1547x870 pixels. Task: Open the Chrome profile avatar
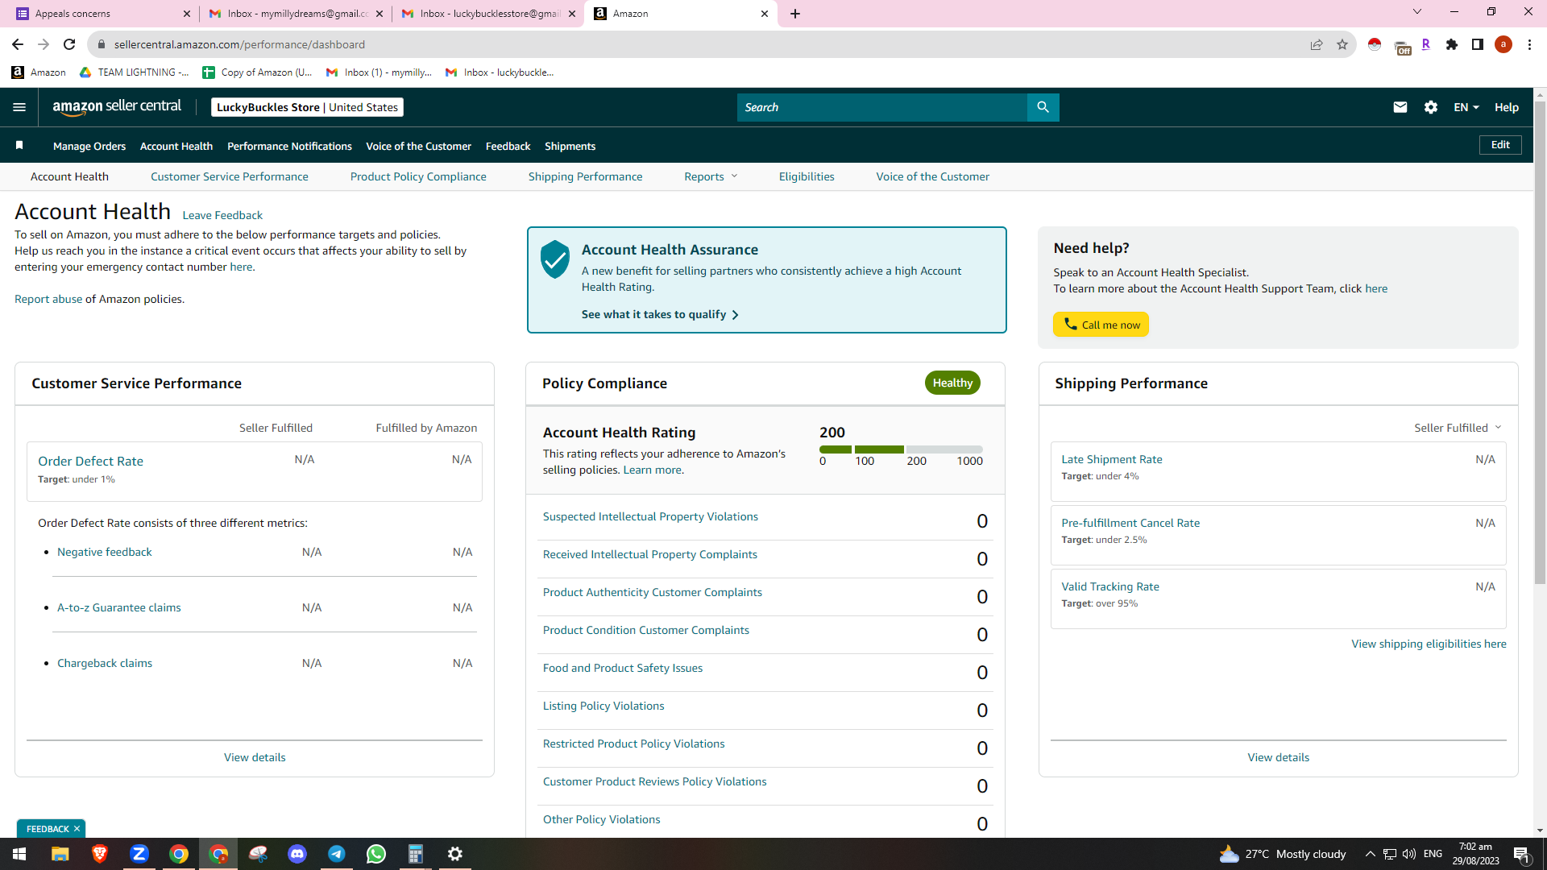coord(1503,44)
